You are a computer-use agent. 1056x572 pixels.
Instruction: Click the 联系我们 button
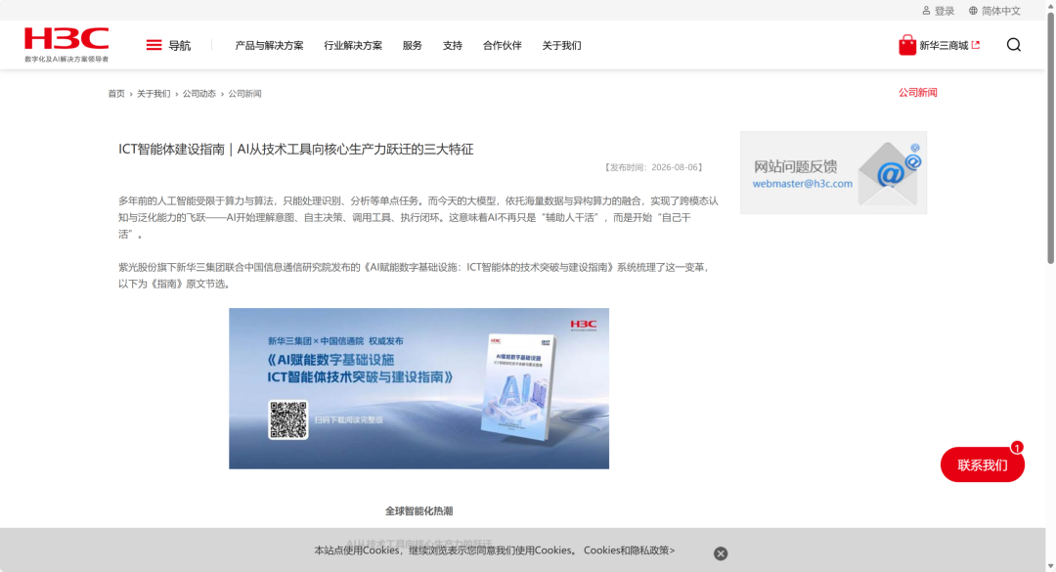983,464
